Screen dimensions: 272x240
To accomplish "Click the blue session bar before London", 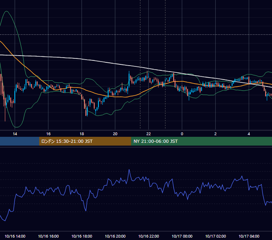I will (x=20, y=141).
